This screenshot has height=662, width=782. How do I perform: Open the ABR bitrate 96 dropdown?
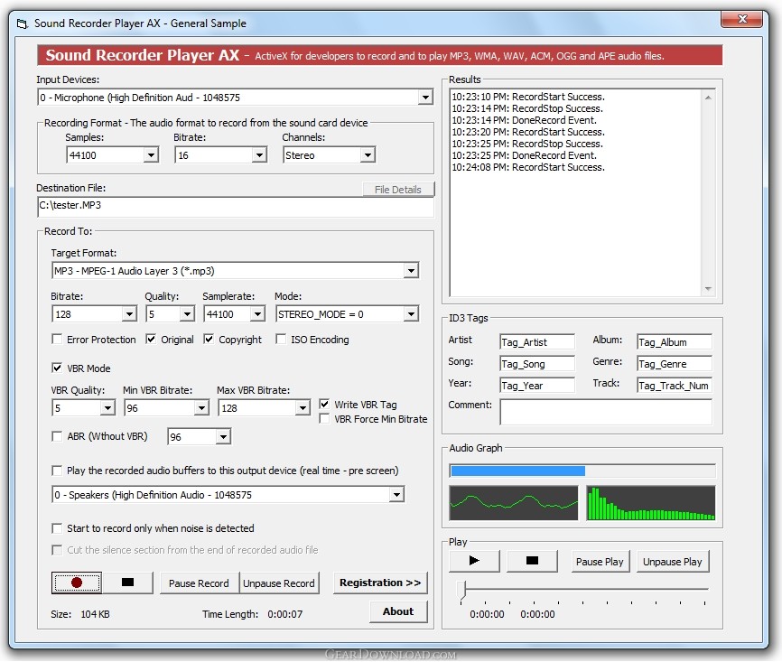point(223,437)
